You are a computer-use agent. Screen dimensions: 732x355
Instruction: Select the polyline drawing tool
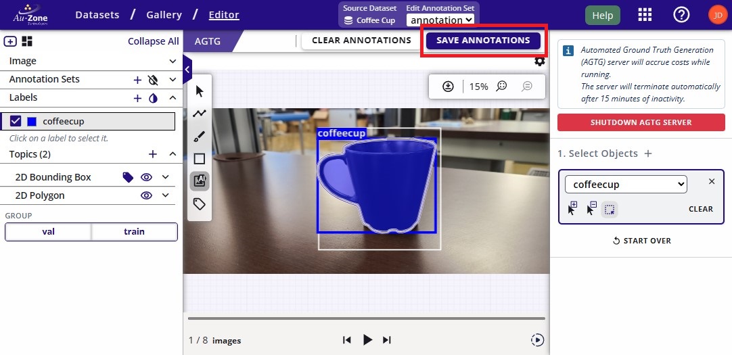(200, 114)
